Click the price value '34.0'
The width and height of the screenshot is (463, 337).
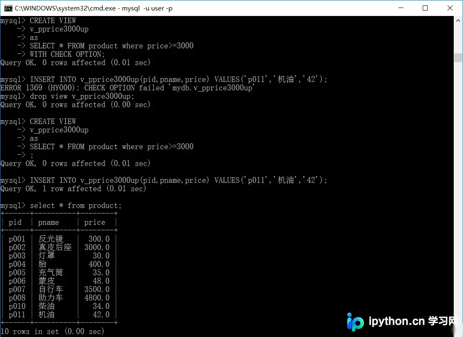(101, 306)
